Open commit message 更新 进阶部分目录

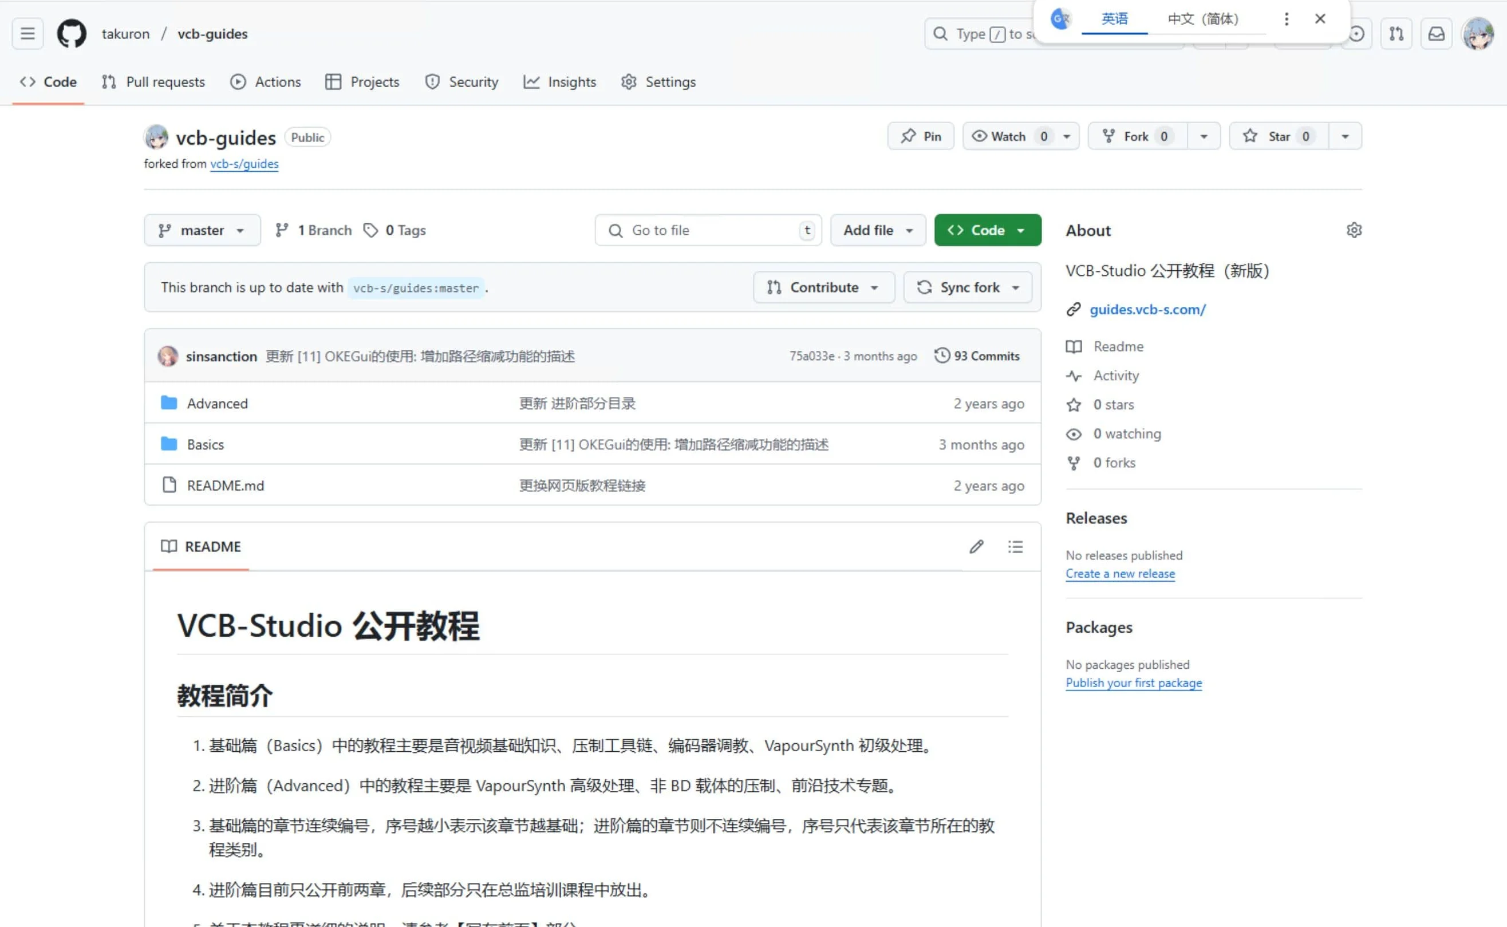(x=577, y=404)
